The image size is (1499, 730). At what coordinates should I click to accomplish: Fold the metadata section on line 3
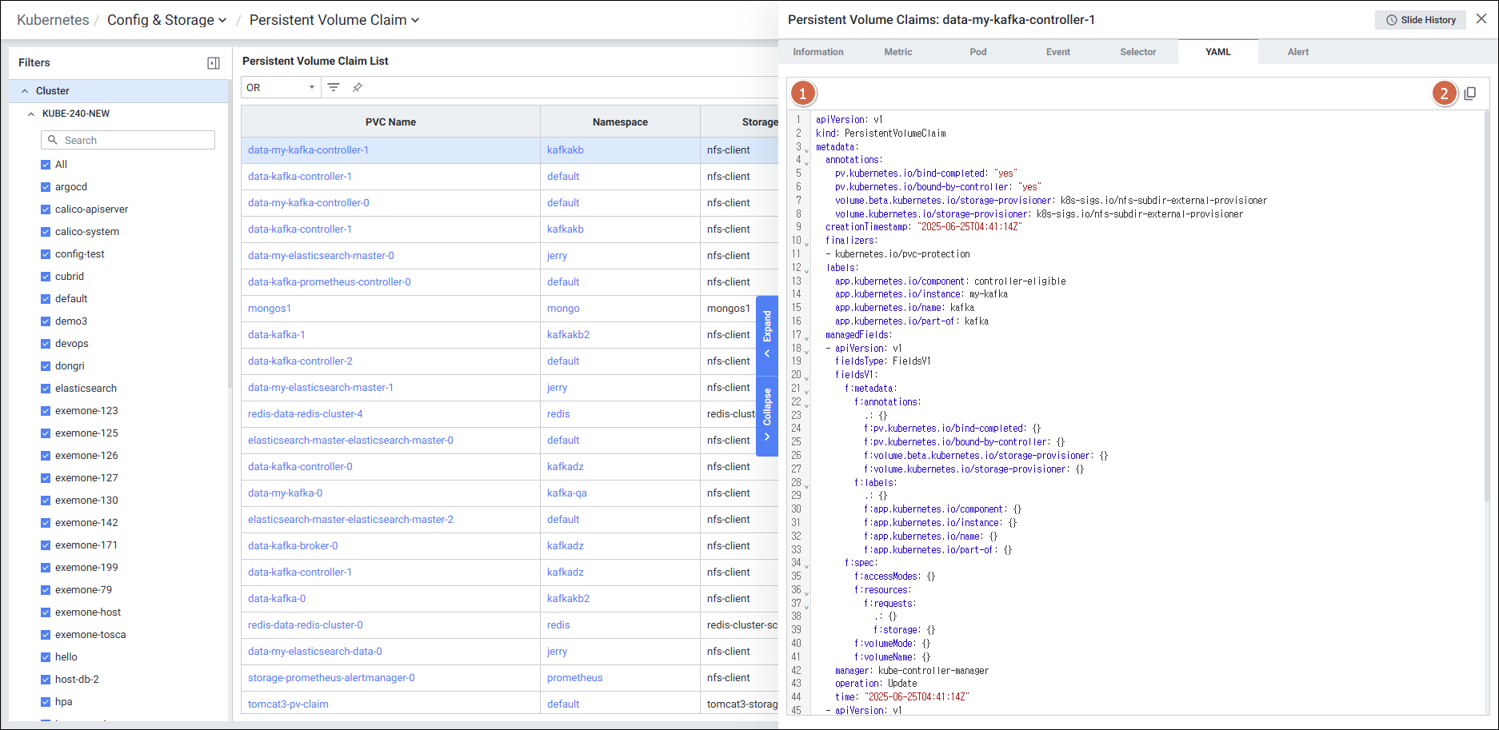coord(806,149)
